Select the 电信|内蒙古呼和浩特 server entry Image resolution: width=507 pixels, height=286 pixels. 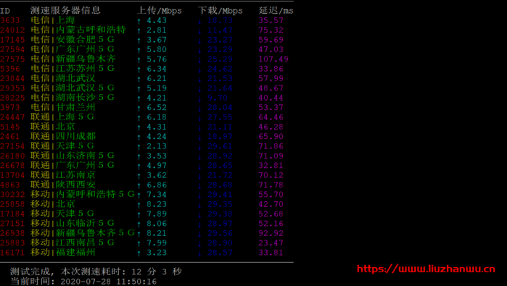pyautogui.click(x=78, y=30)
